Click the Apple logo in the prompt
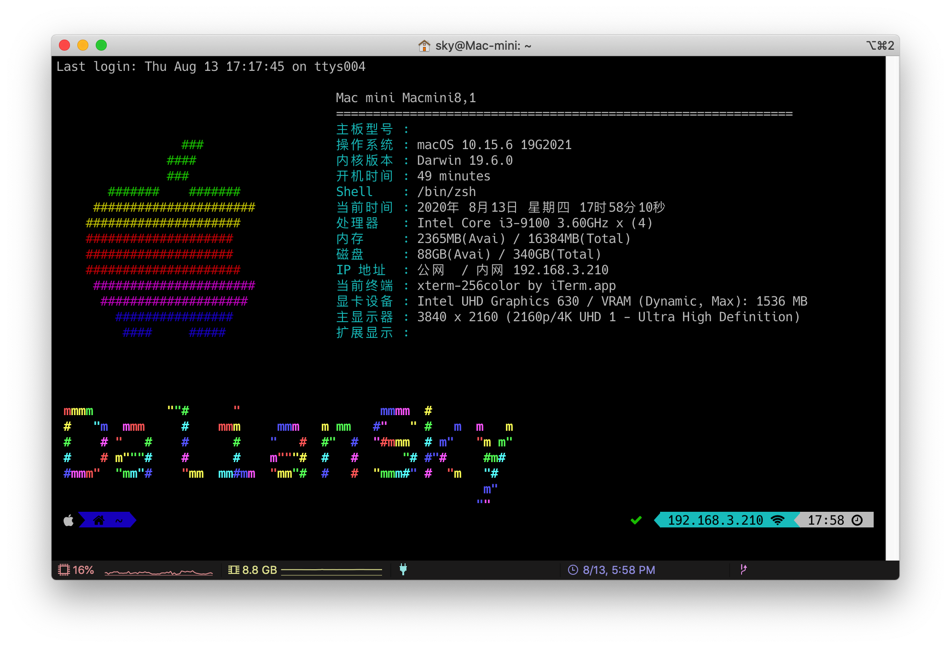The height and width of the screenshot is (648, 951). [69, 520]
